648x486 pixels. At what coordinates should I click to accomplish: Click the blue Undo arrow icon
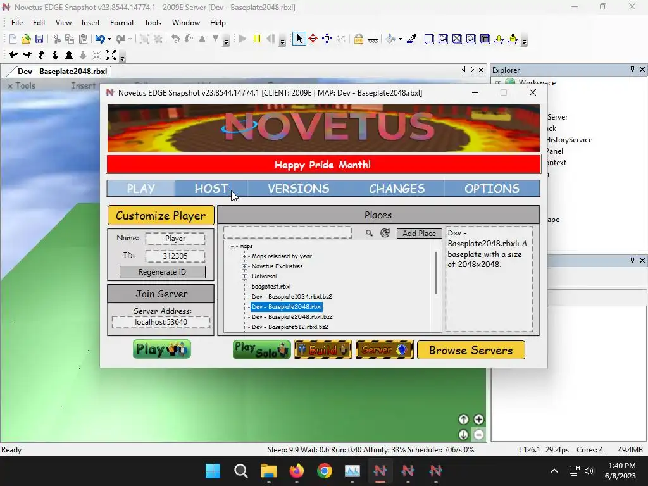coord(99,39)
